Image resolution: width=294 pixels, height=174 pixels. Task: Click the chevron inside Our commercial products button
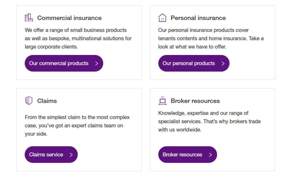(96, 63)
